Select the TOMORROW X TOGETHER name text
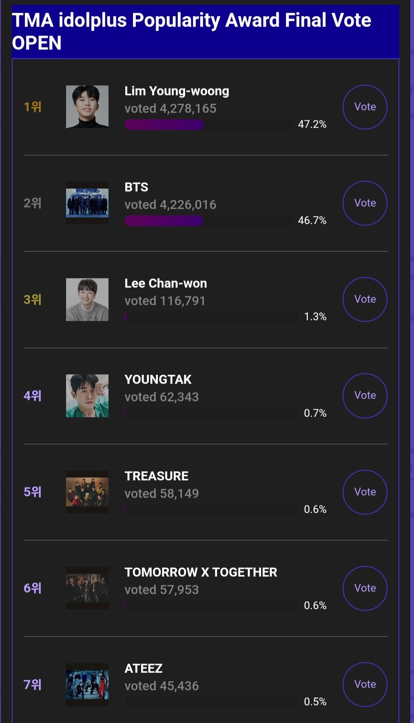This screenshot has width=414, height=723. click(201, 572)
